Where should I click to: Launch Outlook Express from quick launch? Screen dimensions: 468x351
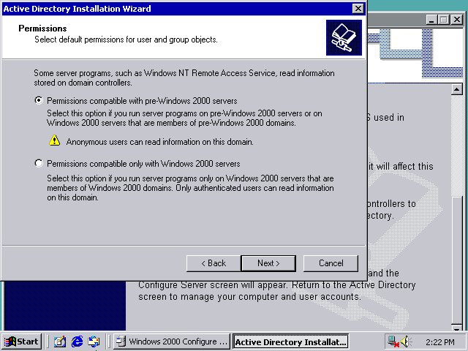click(x=94, y=341)
